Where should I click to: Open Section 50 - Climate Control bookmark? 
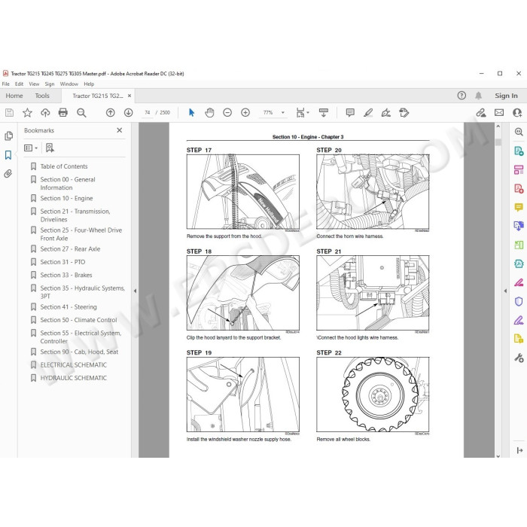point(78,320)
